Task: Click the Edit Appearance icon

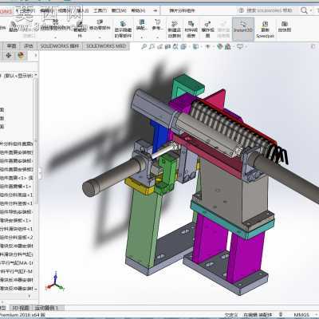Action: pyautogui.click(x=219, y=47)
